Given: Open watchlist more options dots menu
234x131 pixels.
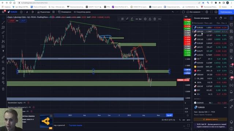Looking at the screenshot, I should [225, 18].
